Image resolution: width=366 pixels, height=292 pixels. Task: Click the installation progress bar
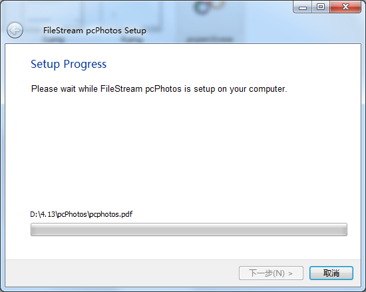tap(189, 229)
